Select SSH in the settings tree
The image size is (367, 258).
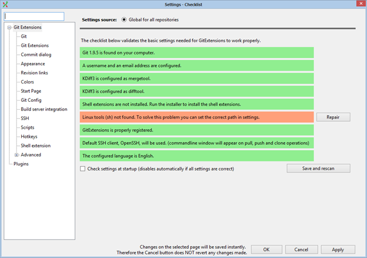coord(25,118)
